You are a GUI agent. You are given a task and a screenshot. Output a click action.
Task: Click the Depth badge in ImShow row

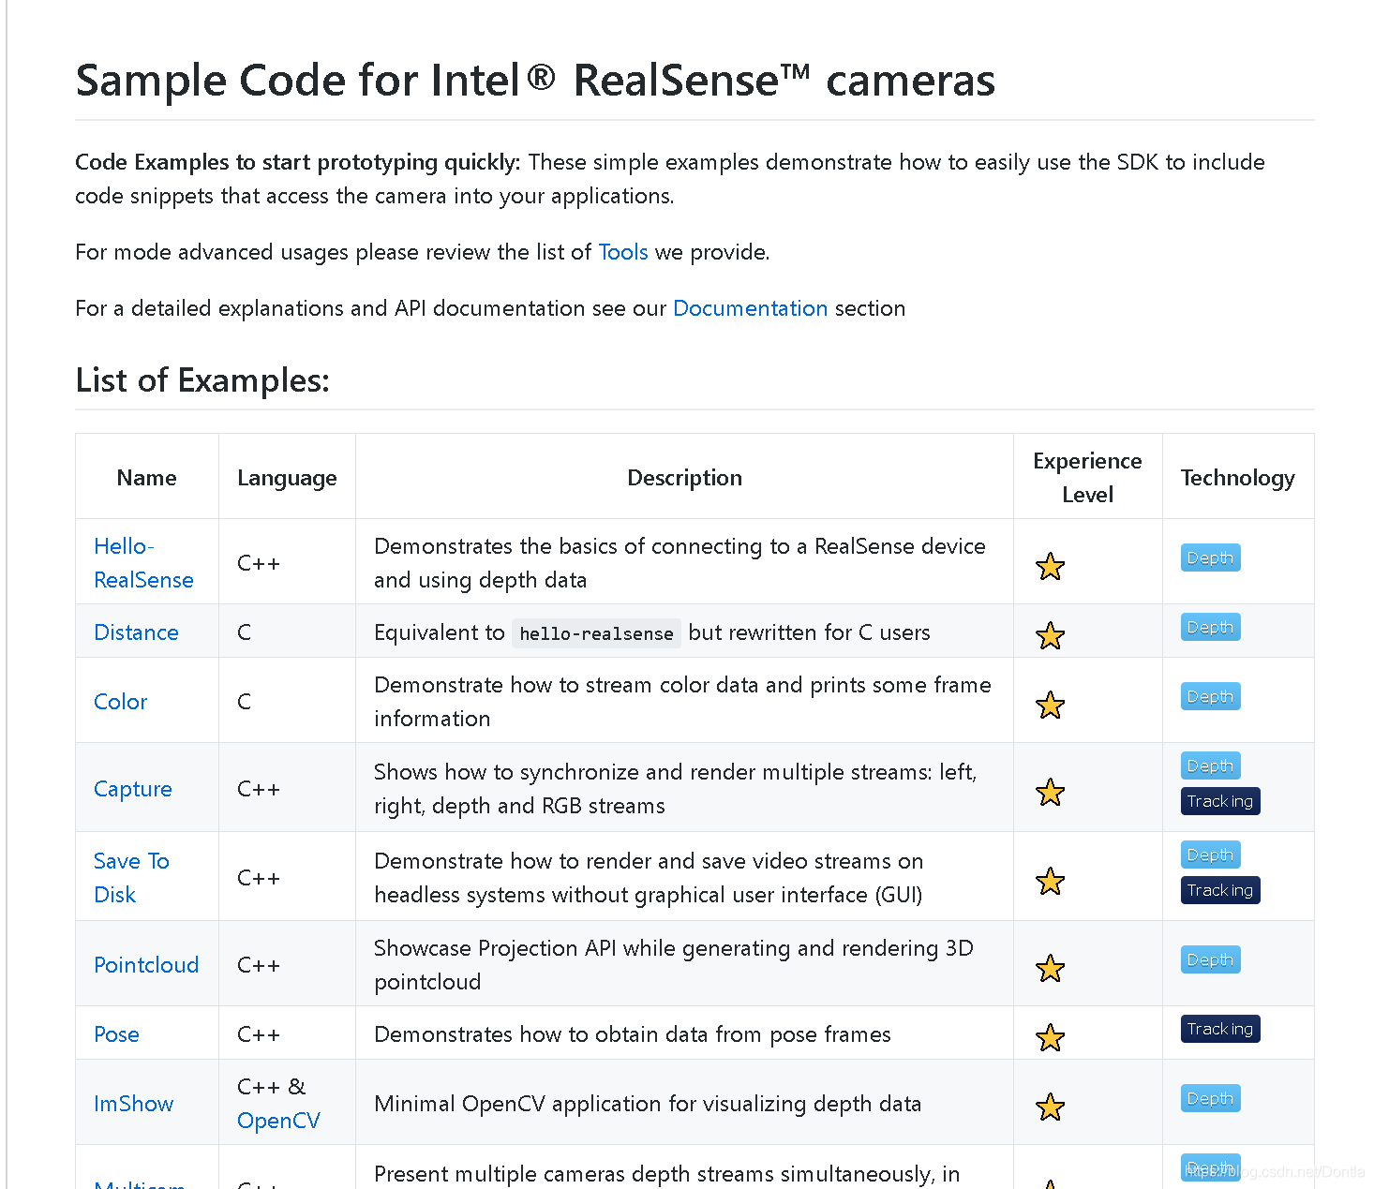[1210, 1098]
